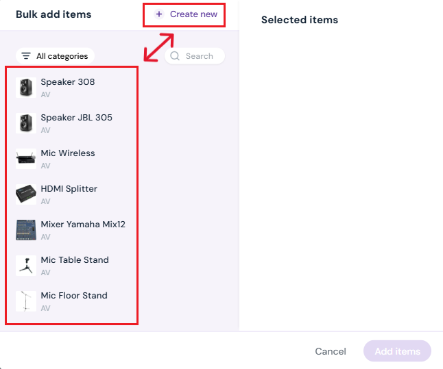Select the Mixer Yamaha Mix12 label
The image size is (443, 369).
[x=83, y=225]
